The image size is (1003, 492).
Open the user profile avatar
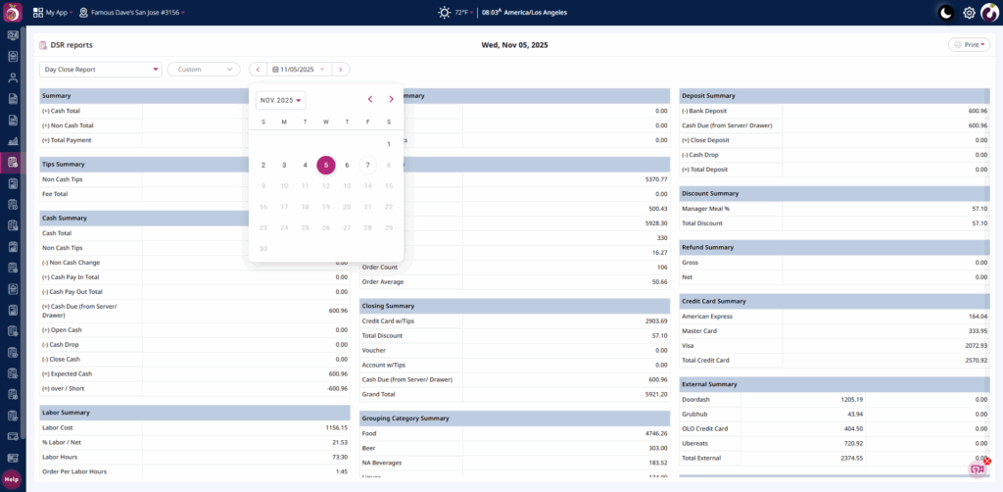(990, 13)
